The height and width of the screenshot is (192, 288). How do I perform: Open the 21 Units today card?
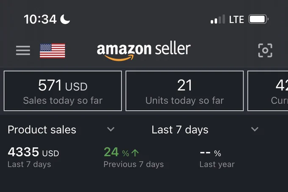(185, 91)
